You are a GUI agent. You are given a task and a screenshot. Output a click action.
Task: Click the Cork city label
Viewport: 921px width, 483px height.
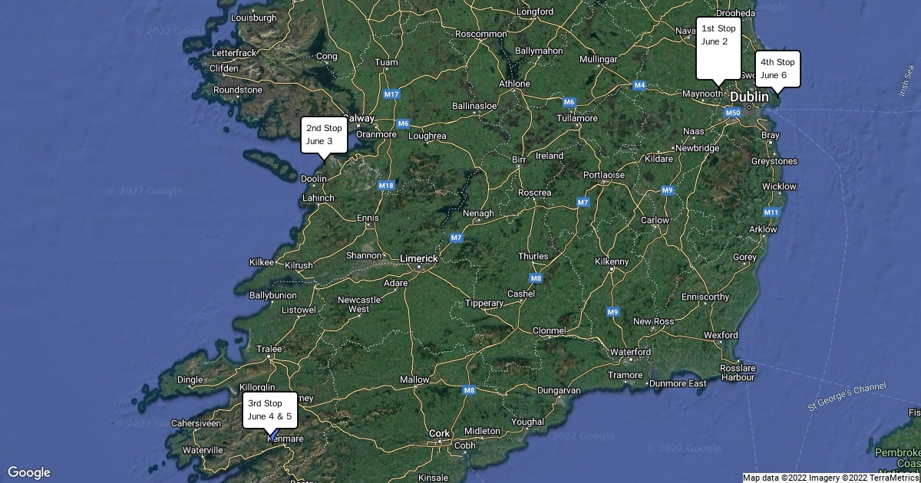click(x=440, y=433)
